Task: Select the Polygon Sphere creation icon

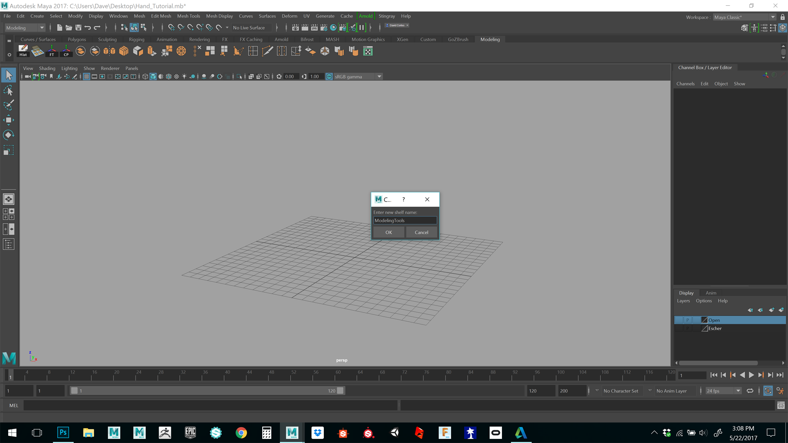Action: click(x=181, y=51)
